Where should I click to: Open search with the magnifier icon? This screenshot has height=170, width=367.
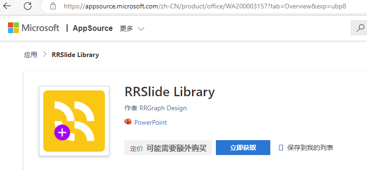click(x=360, y=28)
